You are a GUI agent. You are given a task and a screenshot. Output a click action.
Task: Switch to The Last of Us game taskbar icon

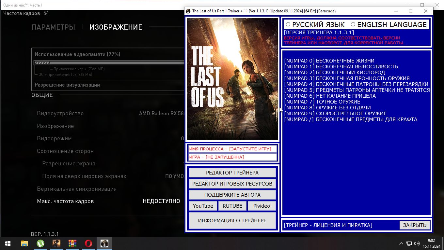[56, 243]
